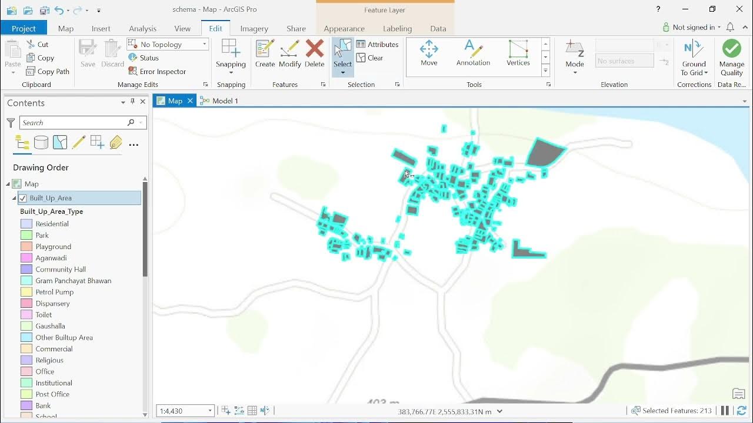Switch to List By Labeling view
This screenshot has height=423, width=753.
(x=116, y=142)
